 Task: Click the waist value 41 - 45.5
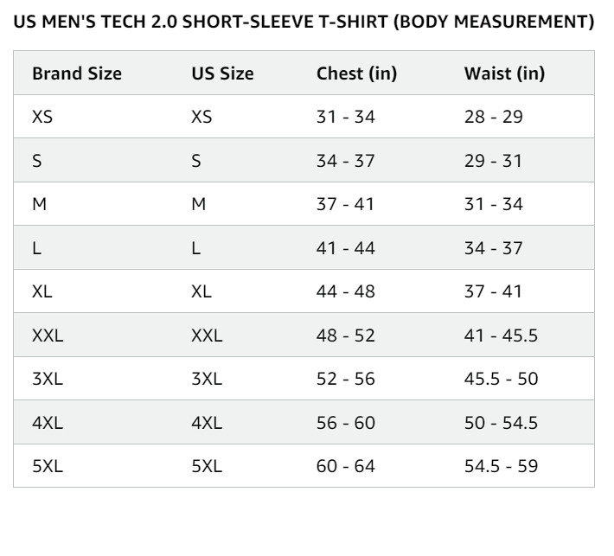coord(501,336)
